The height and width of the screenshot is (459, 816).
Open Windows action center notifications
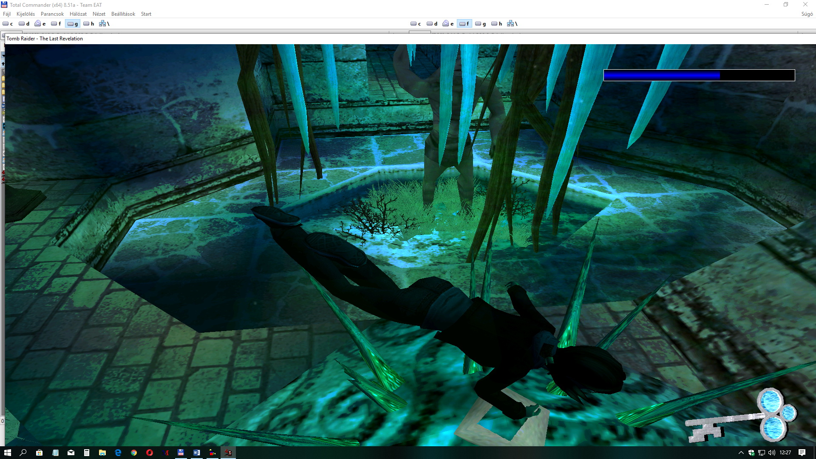(x=802, y=453)
